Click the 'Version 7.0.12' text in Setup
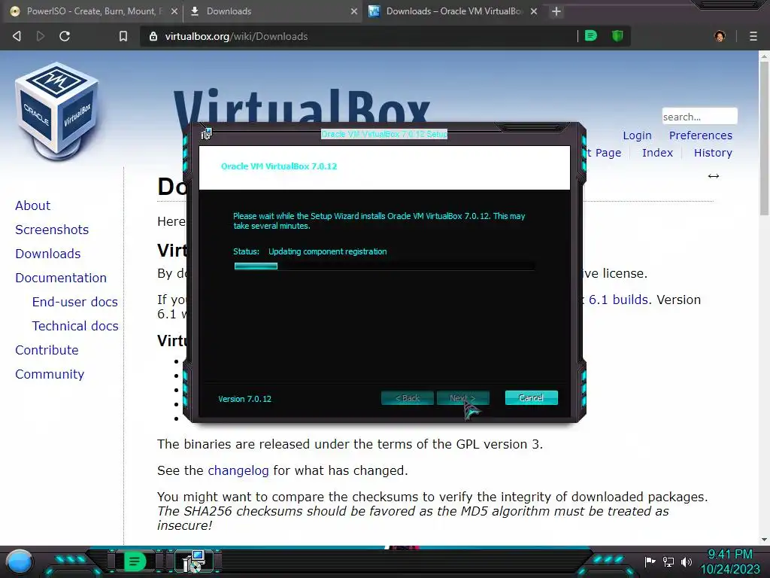Screen dimensions: 770x578 244,399
